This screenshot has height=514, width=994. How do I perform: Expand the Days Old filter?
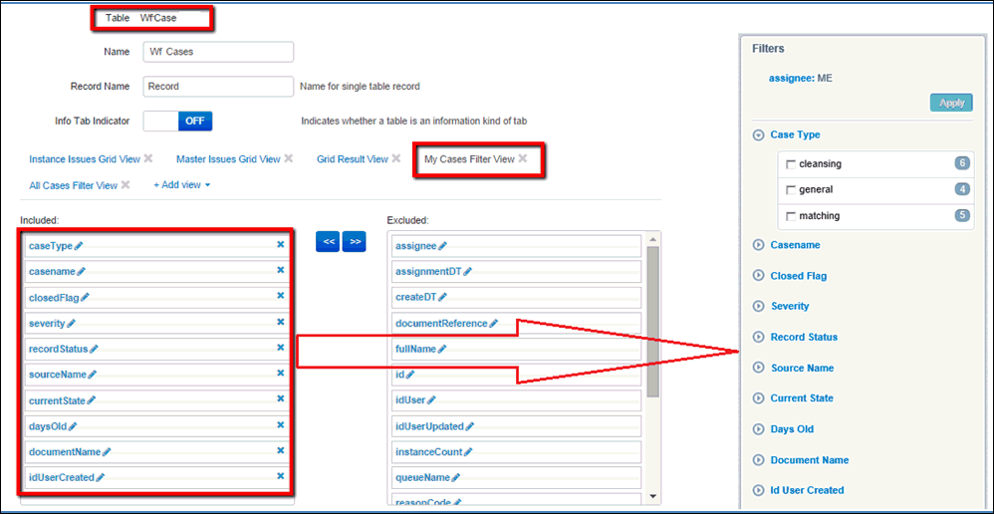pos(759,429)
